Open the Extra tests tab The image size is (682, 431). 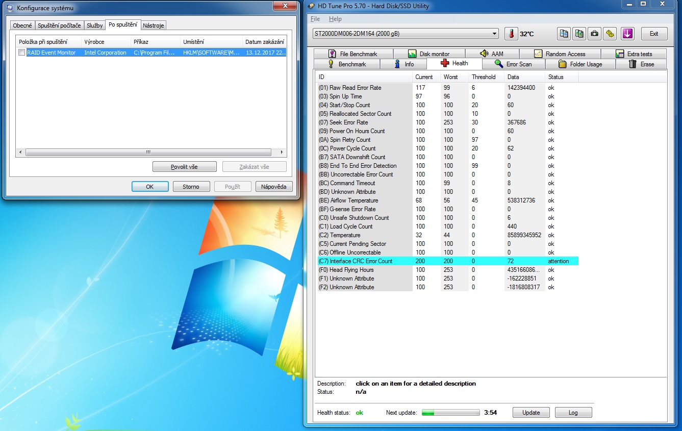point(634,54)
